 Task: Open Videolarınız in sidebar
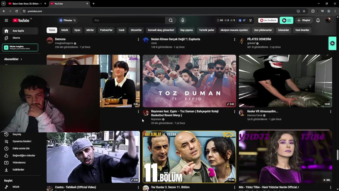click(x=20, y=163)
